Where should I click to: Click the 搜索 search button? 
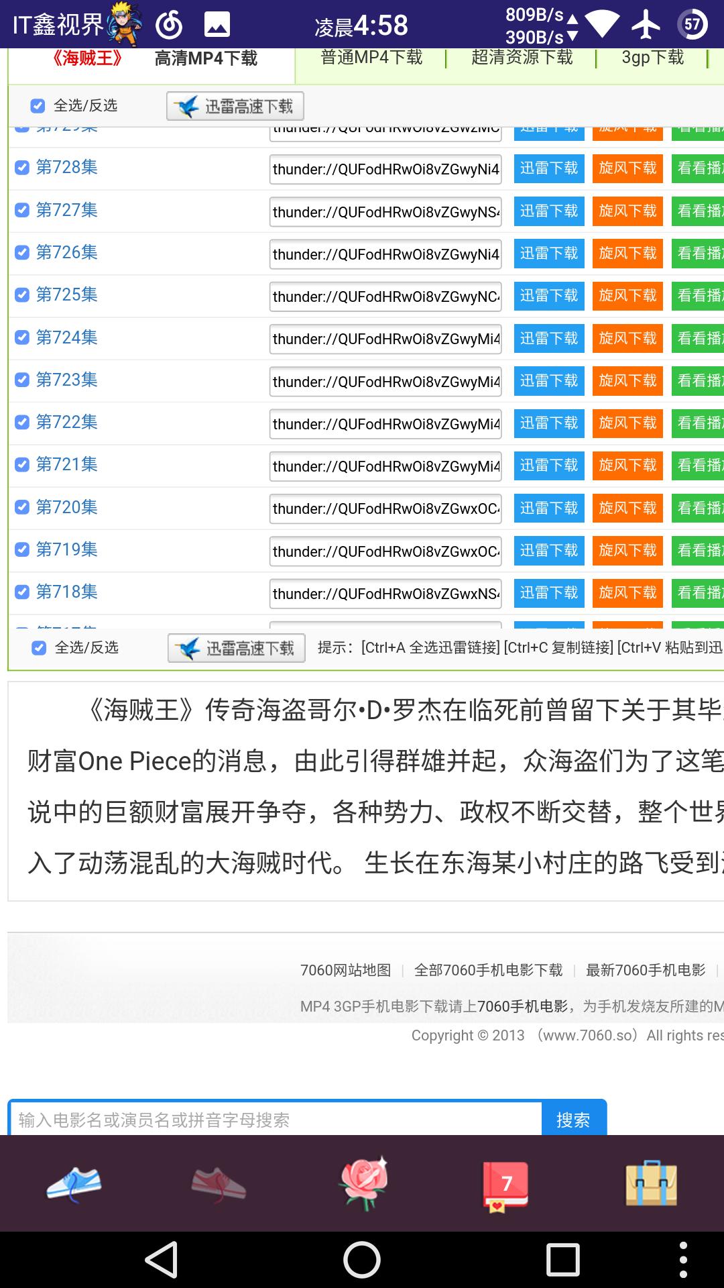(x=574, y=1120)
